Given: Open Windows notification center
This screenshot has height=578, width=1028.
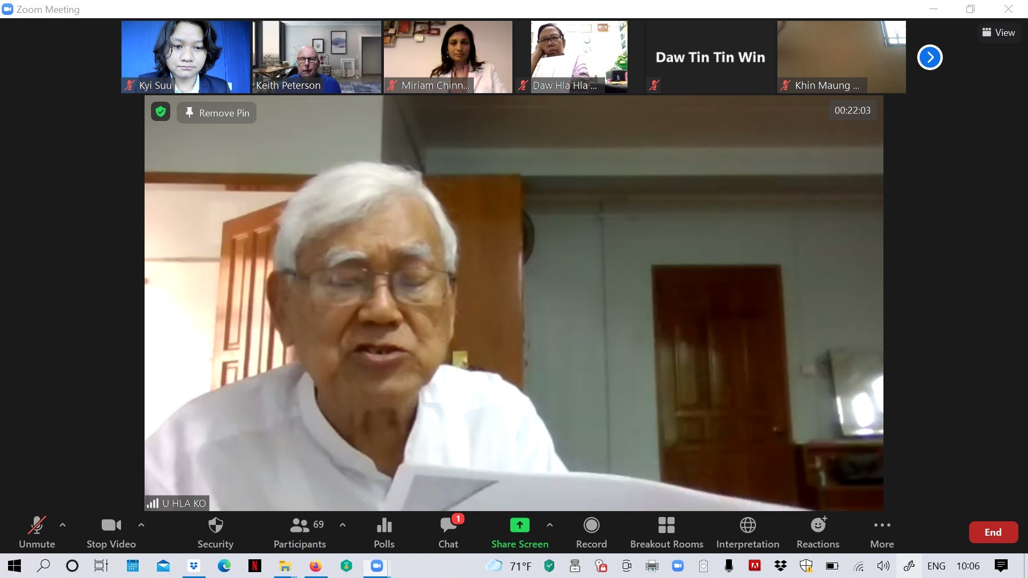Looking at the screenshot, I should point(1001,566).
